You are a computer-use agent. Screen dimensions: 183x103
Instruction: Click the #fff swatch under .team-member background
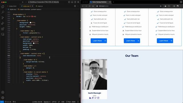[x=30, y=23]
